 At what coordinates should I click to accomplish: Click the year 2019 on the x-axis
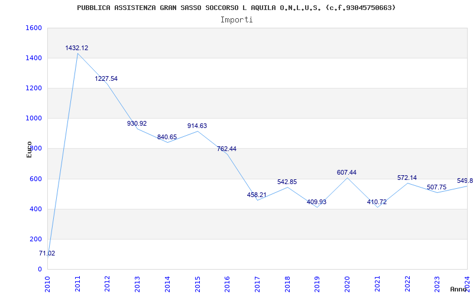tap(317, 284)
